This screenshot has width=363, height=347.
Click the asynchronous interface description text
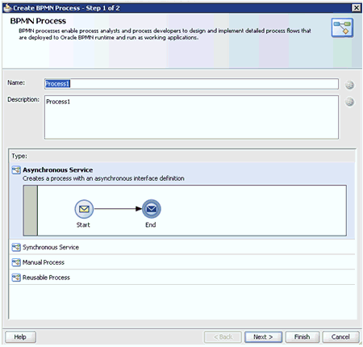(x=103, y=178)
